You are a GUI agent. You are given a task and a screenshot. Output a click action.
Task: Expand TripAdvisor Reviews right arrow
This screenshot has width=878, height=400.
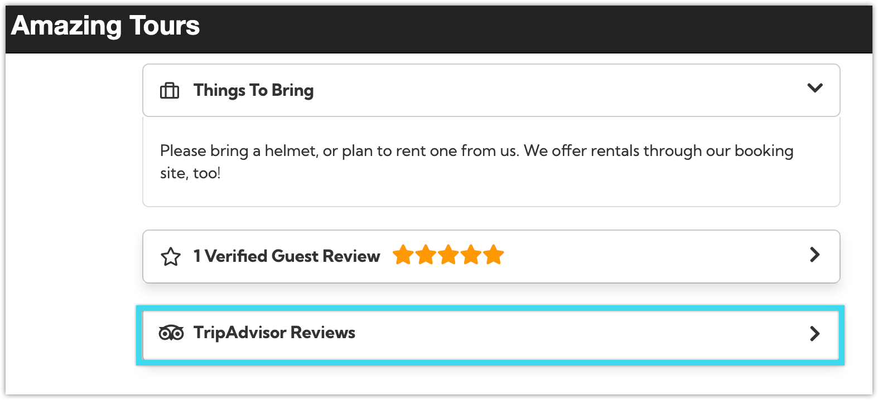(x=815, y=334)
